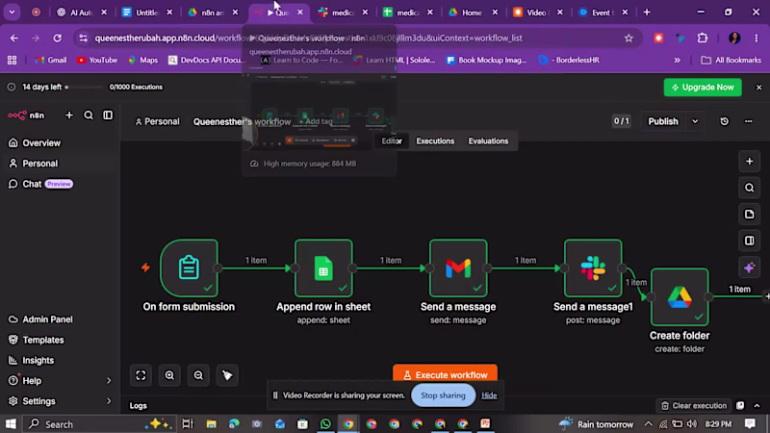Screen dimensions: 770x433
Task: Click the tidy up nodes icon
Action: (227, 375)
